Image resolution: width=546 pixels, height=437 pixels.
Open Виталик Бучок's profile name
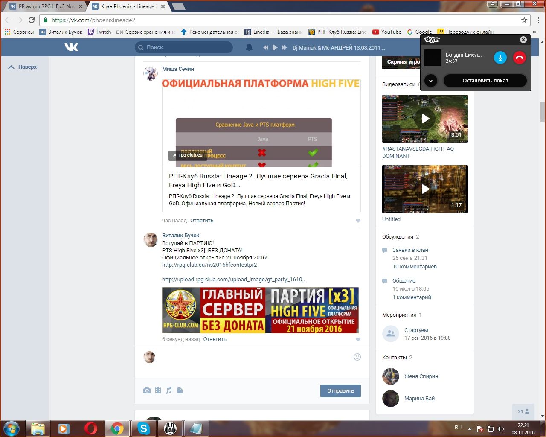pyautogui.click(x=180, y=236)
